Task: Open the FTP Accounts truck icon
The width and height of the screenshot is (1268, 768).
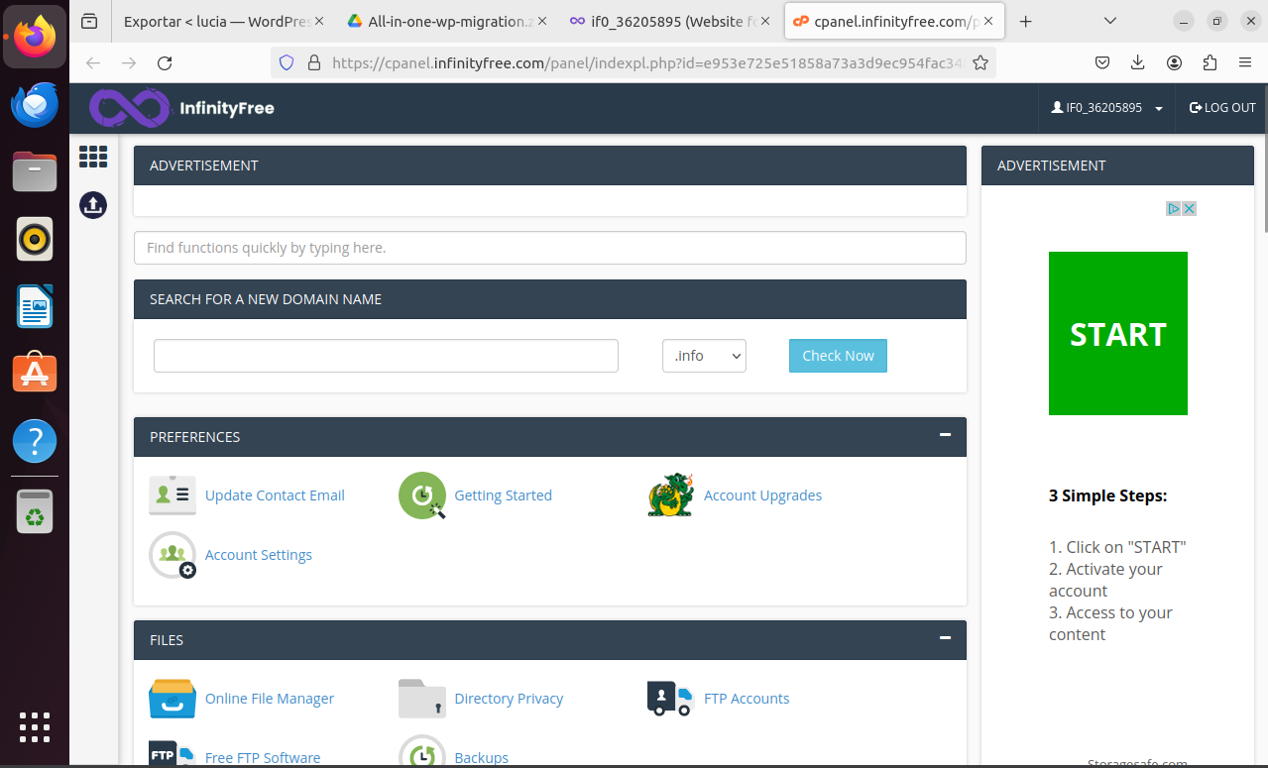Action: pos(670,699)
